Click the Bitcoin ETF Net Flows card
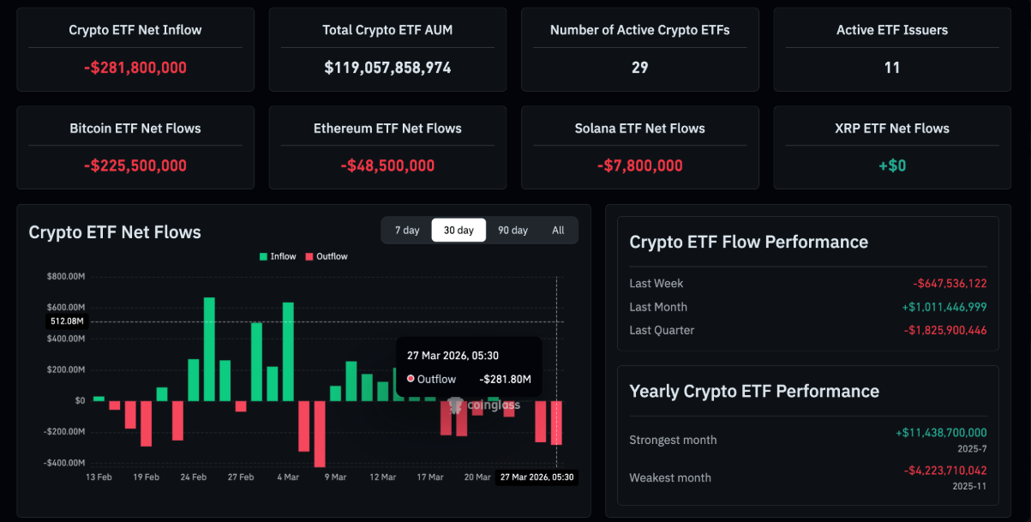Image resolution: width=1031 pixels, height=522 pixels. [x=135, y=147]
